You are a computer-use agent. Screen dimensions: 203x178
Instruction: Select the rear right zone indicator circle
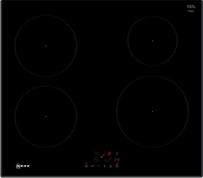pyautogui.click(x=106, y=153)
